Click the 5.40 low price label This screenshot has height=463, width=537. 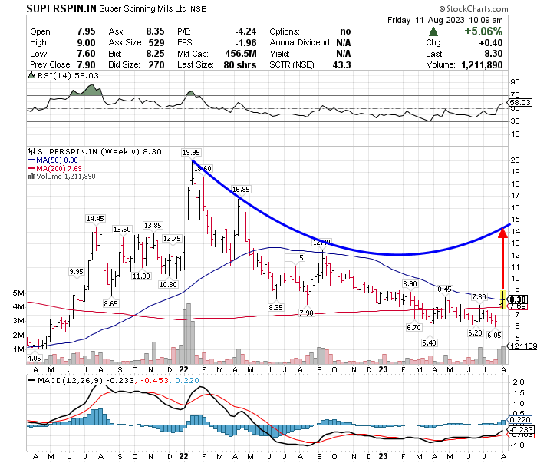(429, 342)
